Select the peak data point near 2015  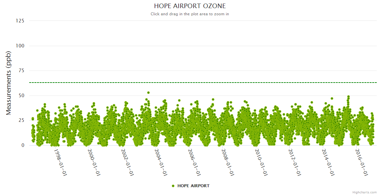(348, 97)
